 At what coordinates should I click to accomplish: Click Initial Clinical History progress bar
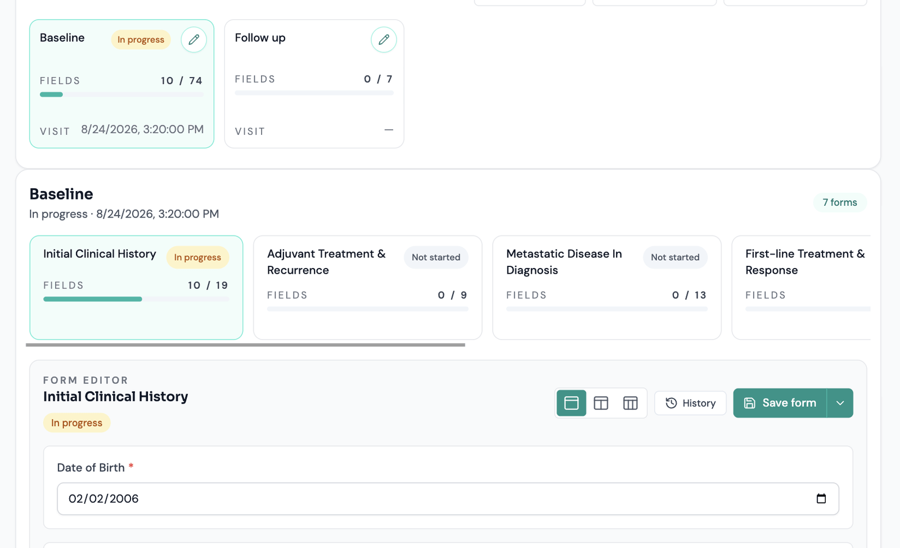[x=136, y=299]
